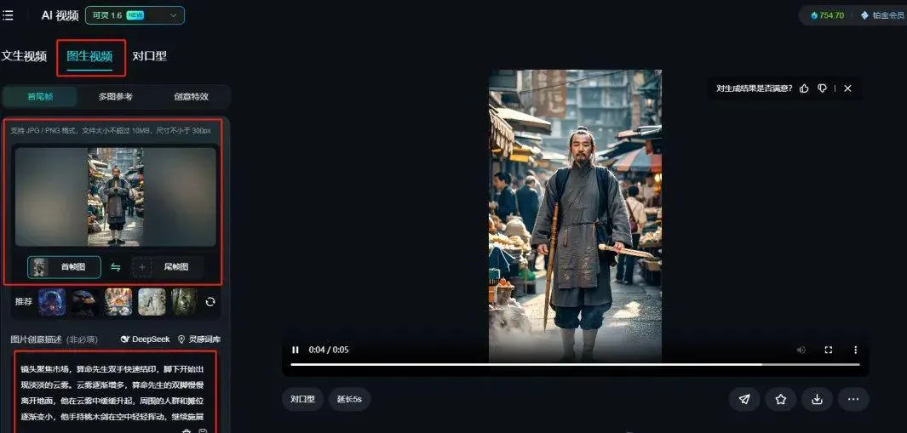Open the 灵感词库 inspiration library
Viewport: 907px width, 433px height.
199,339
